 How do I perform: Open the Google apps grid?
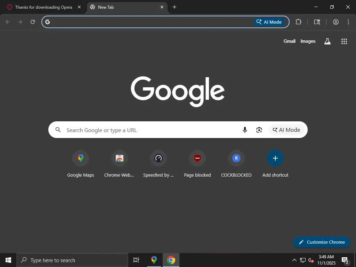pyautogui.click(x=344, y=41)
